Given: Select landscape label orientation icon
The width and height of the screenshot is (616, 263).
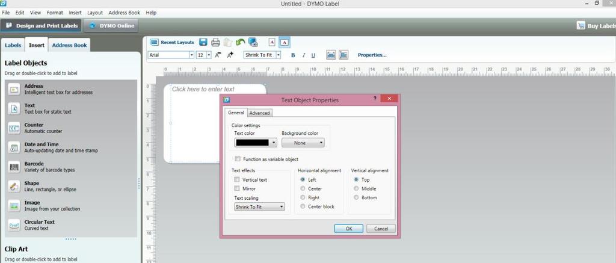Looking at the screenshot, I should 285,42.
